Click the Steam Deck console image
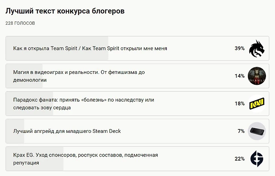 257,131
